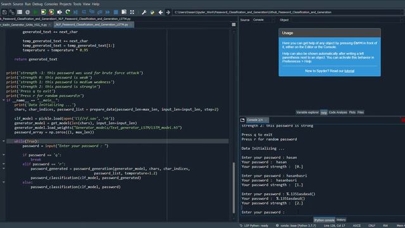Open Help pane Source Console dropdown

pos(264,20)
